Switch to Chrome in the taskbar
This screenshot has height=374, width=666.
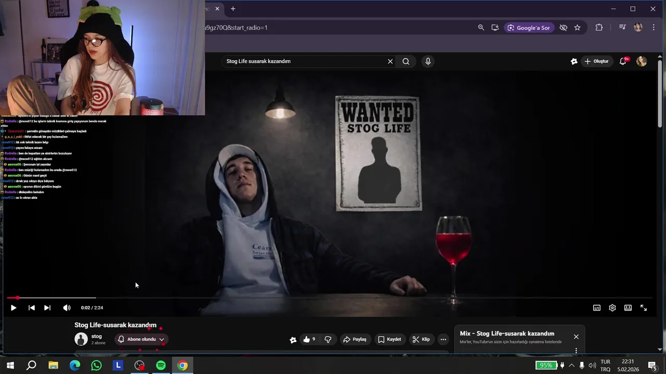(182, 365)
